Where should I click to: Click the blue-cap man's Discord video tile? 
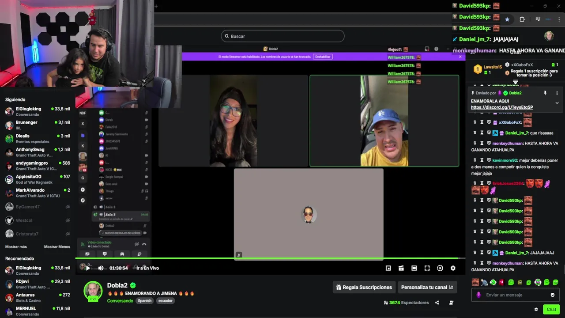pos(384,121)
